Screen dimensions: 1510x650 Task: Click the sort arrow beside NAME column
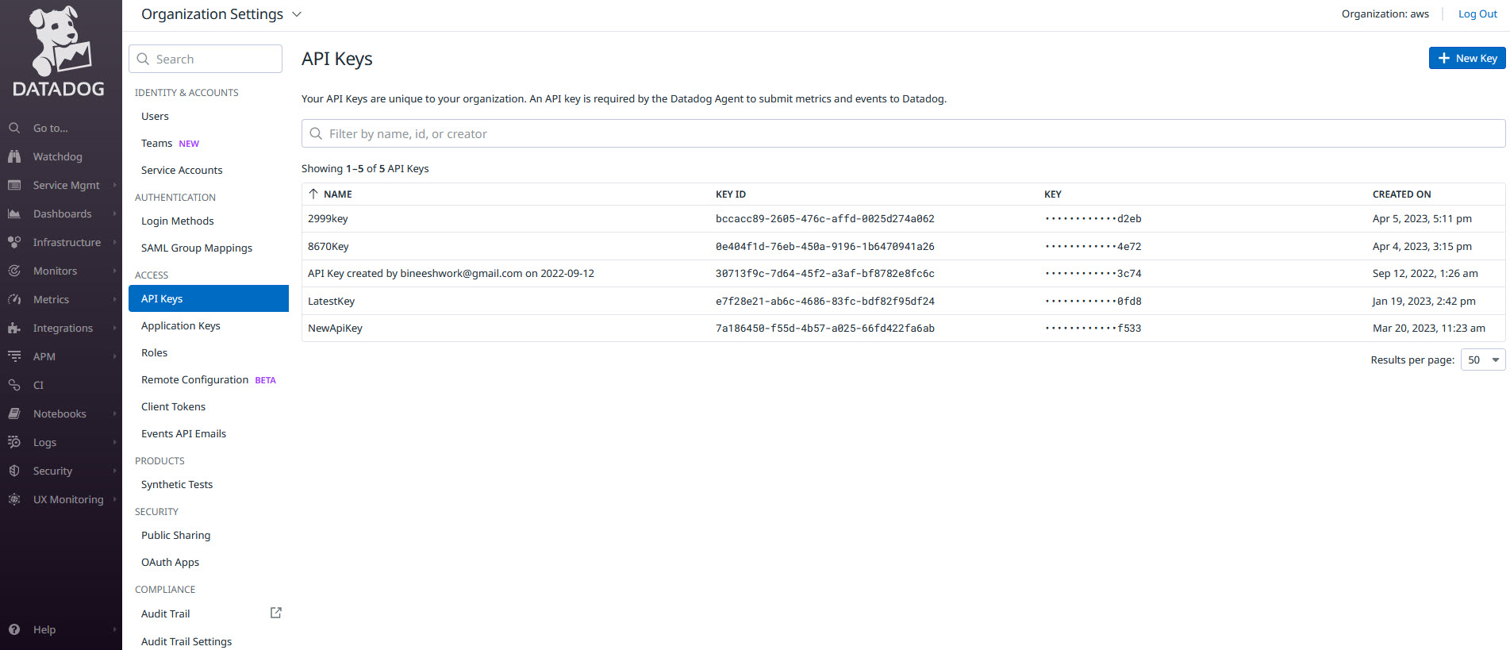coord(313,194)
